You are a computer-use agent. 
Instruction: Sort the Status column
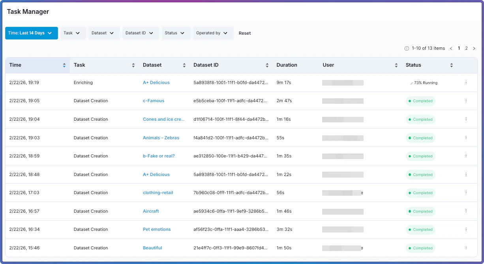pos(451,65)
